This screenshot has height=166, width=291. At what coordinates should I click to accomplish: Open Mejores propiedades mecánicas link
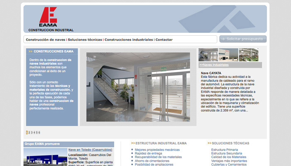pyautogui.click(x=157, y=150)
